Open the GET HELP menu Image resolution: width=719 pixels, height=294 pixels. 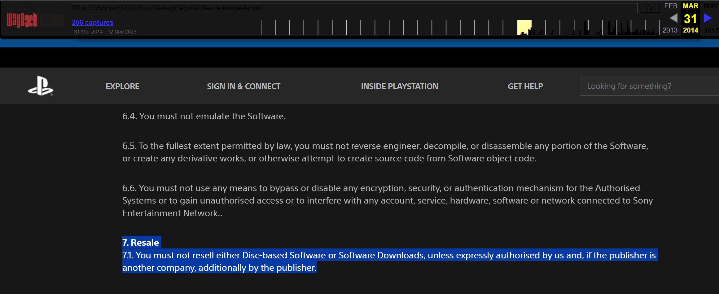[525, 86]
